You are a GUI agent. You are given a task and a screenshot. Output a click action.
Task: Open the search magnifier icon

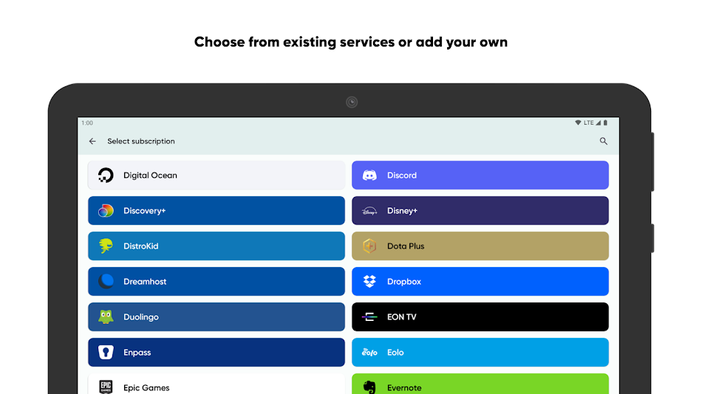point(604,142)
